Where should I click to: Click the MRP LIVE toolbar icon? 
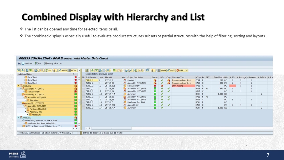point(182,70)
